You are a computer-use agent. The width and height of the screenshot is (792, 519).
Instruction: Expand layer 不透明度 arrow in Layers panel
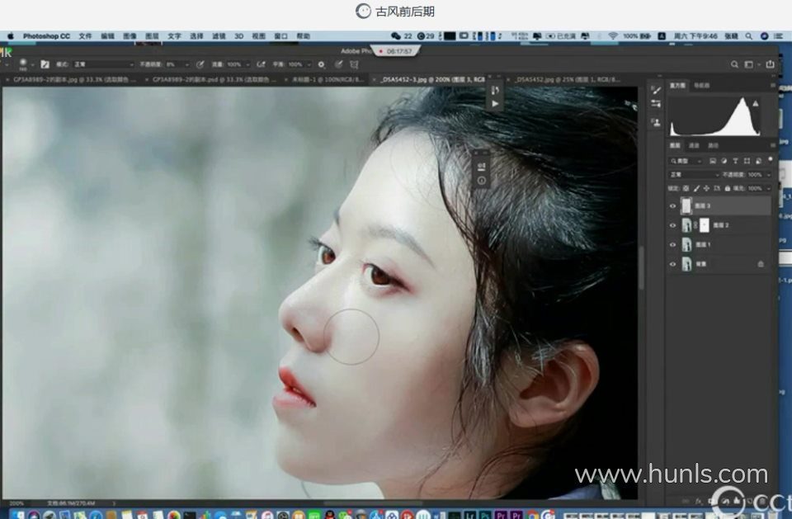[768, 175]
